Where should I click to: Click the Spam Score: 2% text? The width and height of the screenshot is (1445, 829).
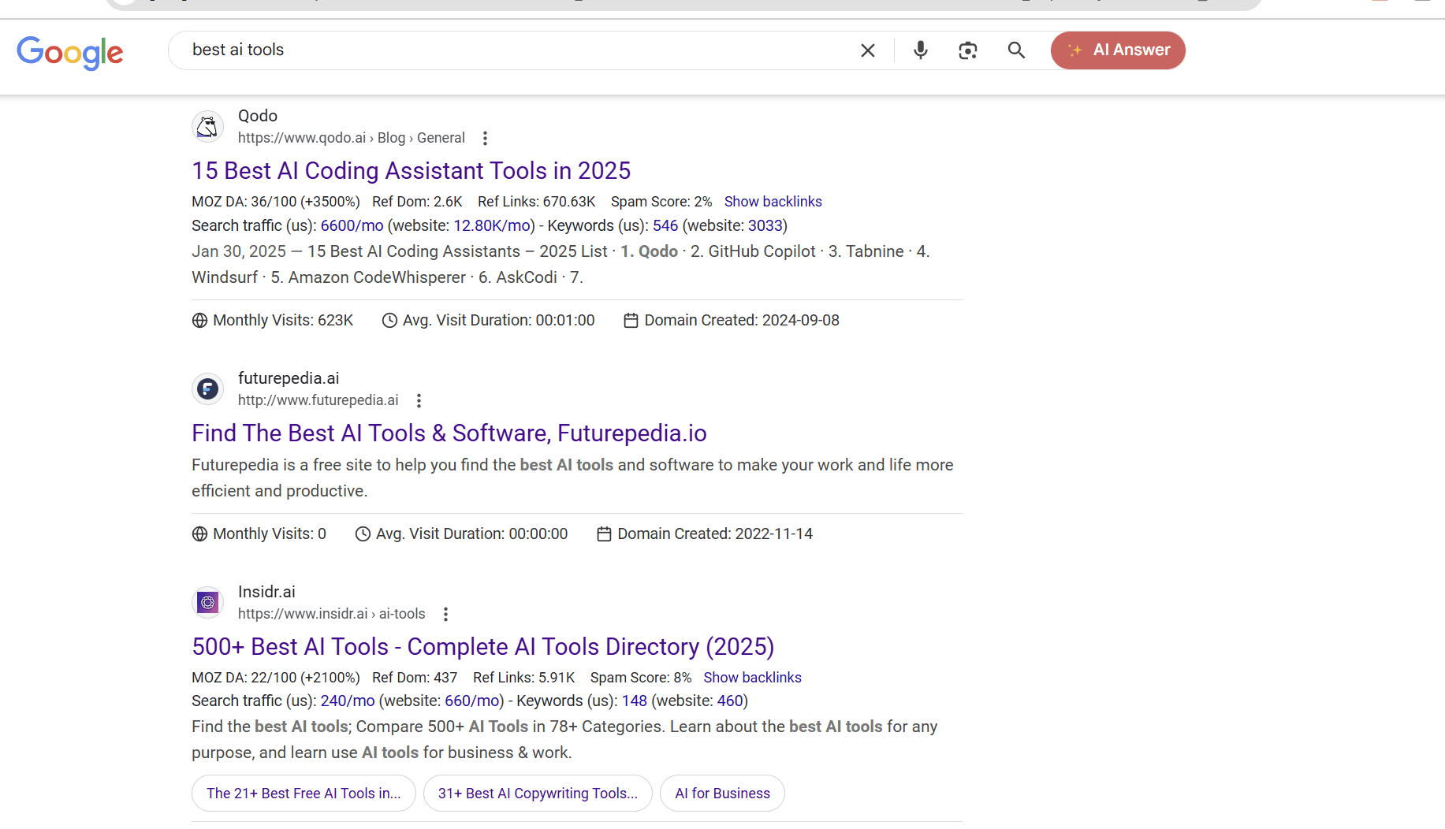(661, 202)
